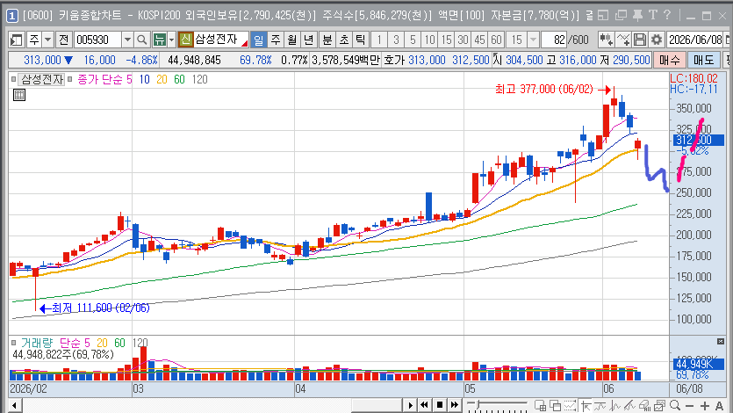Click the chart zoom slider handle at bottom
Screen dimensions: 733x413
(x=478, y=403)
